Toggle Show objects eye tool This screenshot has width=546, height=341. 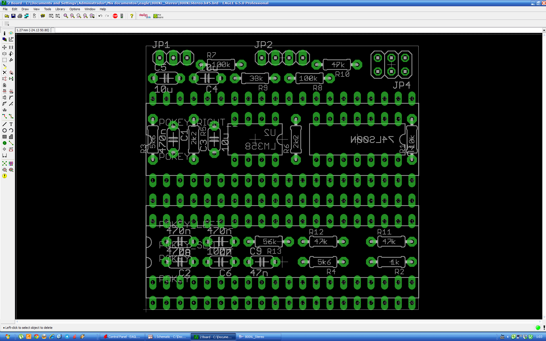(11, 33)
